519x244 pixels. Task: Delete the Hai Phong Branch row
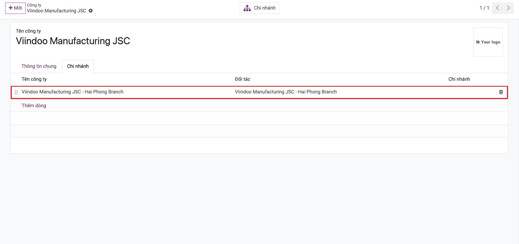coord(501,92)
